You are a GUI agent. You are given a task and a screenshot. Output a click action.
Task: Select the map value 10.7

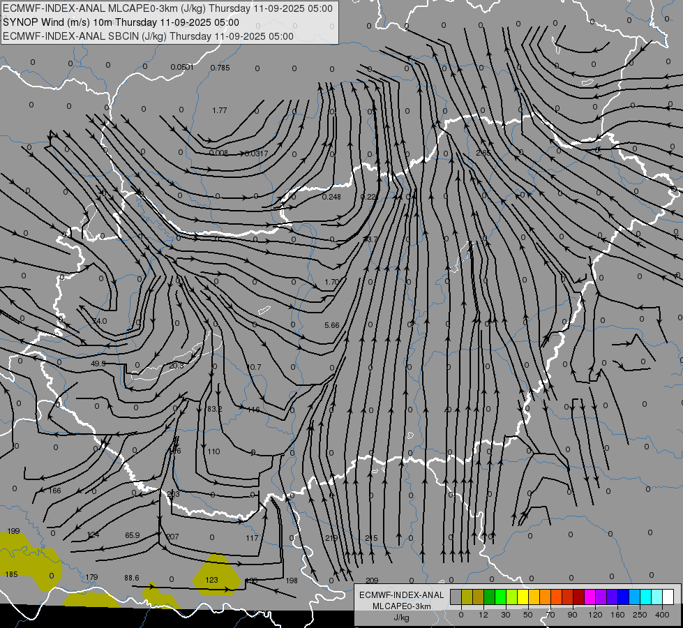(254, 368)
